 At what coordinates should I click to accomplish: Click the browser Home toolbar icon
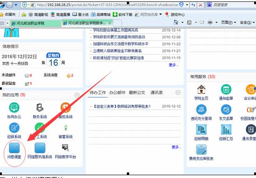pyautogui.click(x=176, y=22)
